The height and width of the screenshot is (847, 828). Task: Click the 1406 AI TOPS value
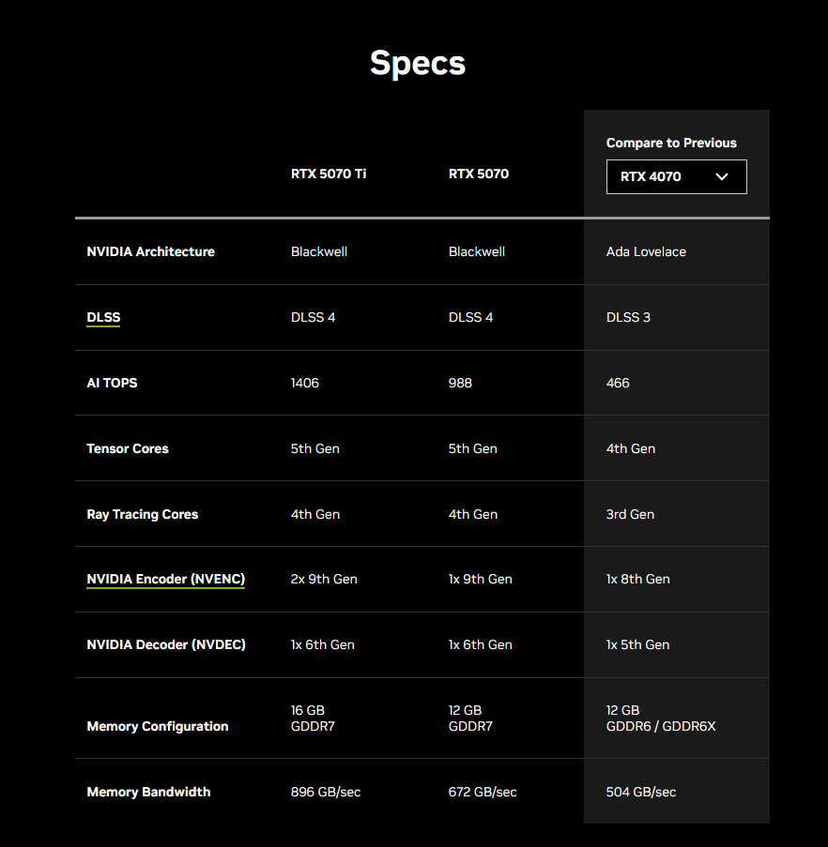coord(305,383)
